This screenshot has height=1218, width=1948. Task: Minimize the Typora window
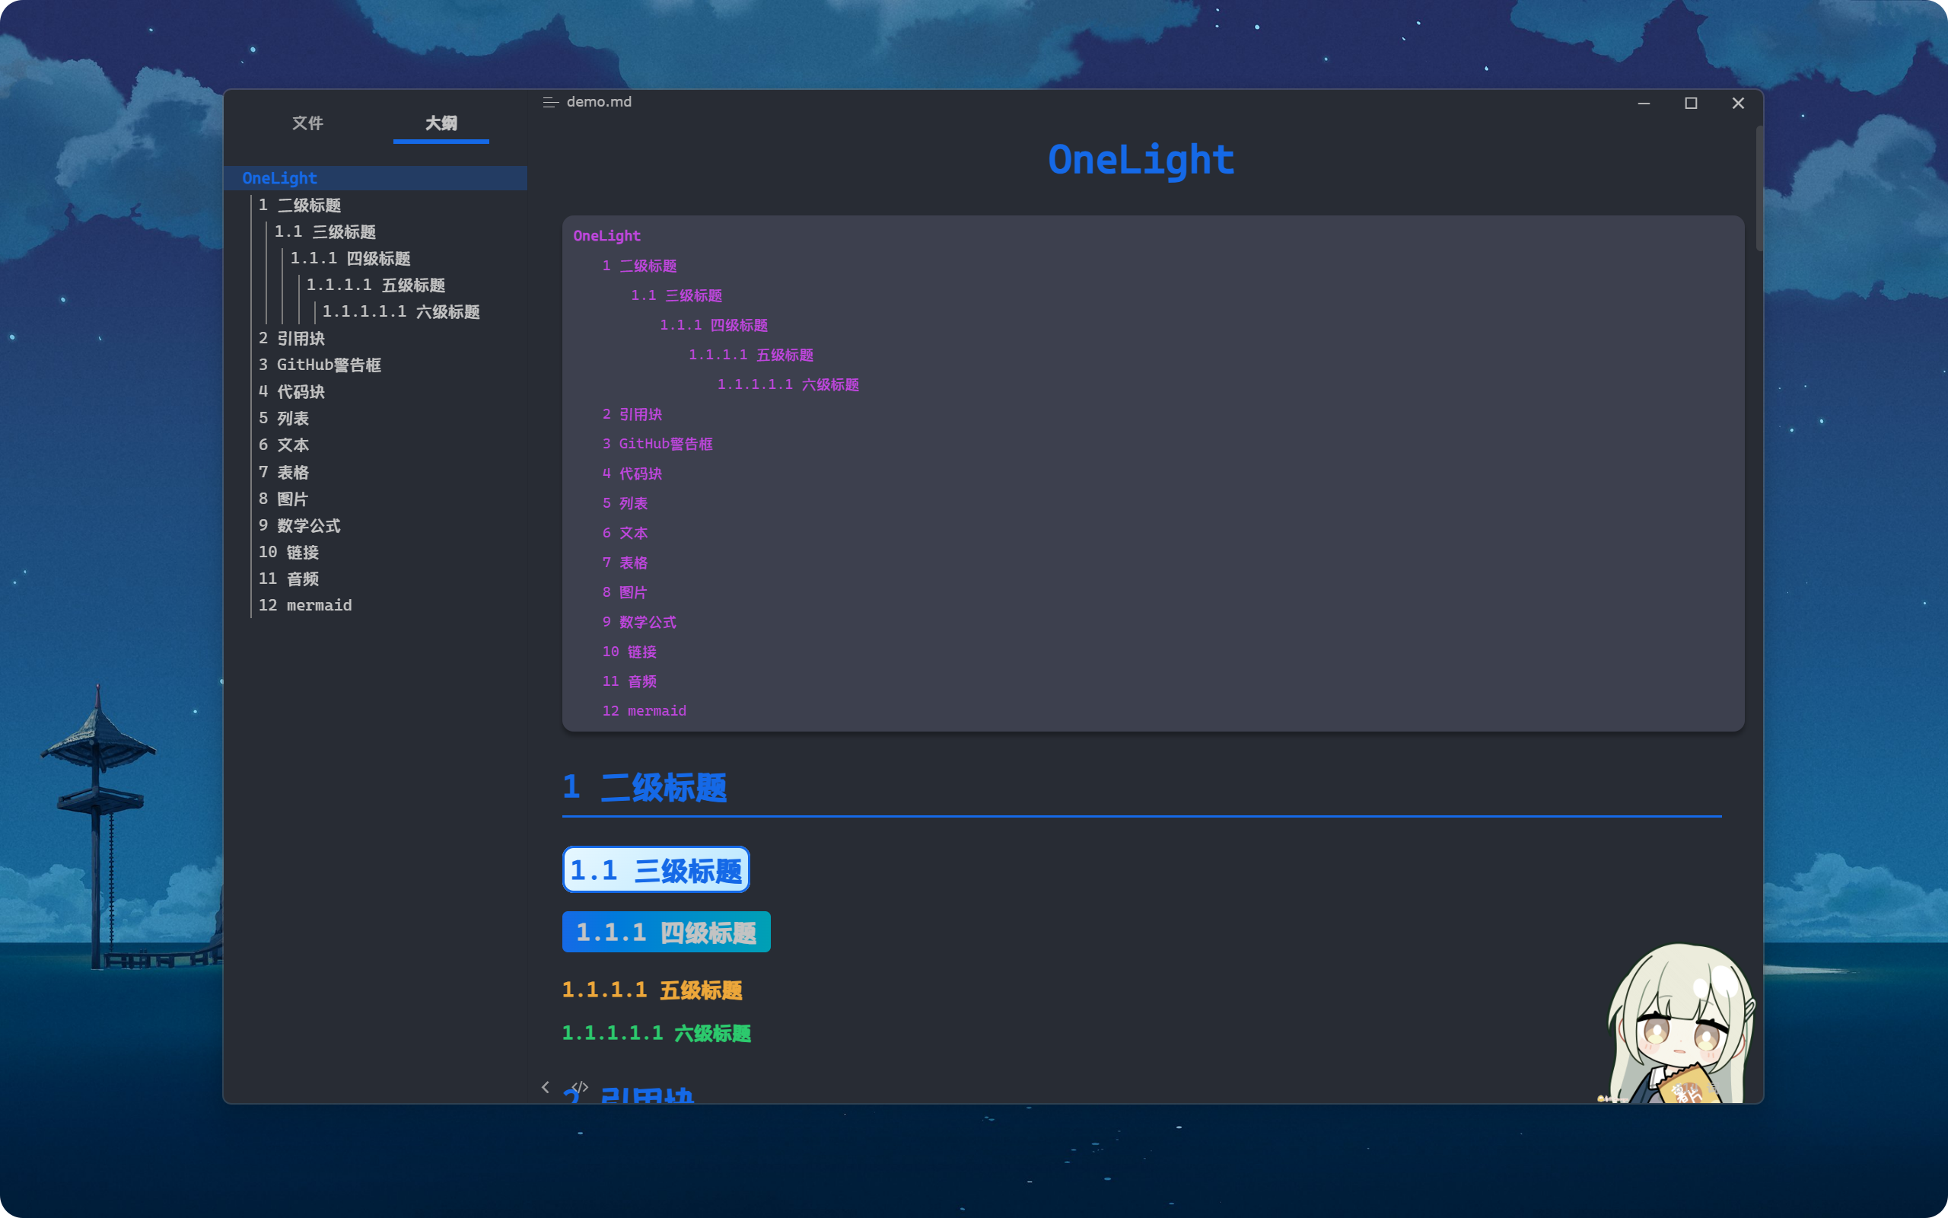pos(1644,103)
